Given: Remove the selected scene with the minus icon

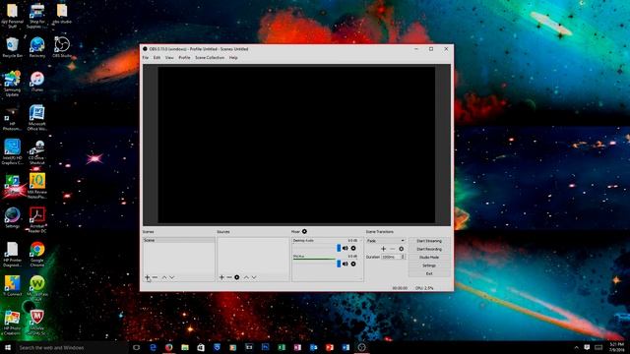Looking at the screenshot, I should (x=155, y=277).
